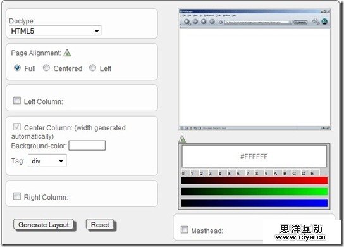344x247 pixels.
Task: Pick hex digit 0 on color scale
Action: 186,173
